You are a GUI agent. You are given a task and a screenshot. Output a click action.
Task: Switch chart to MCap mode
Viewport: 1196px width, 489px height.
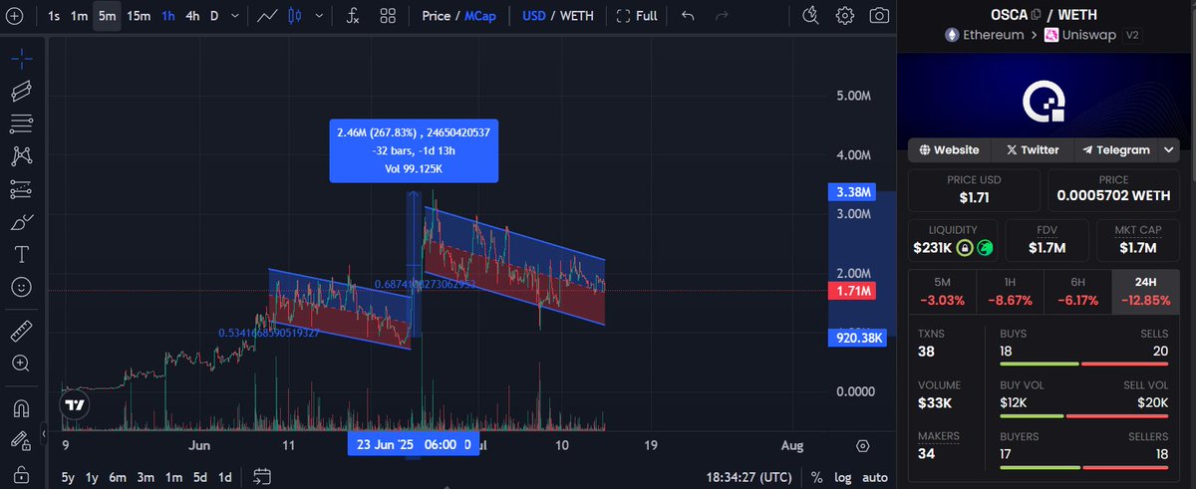click(x=480, y=16)
